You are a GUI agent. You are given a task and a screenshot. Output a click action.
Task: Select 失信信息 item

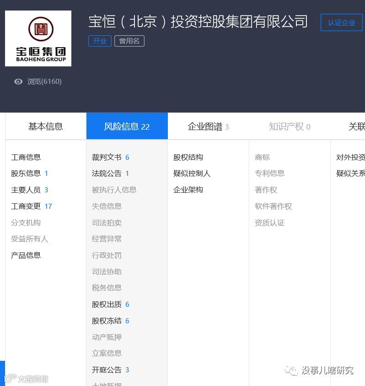107,206
